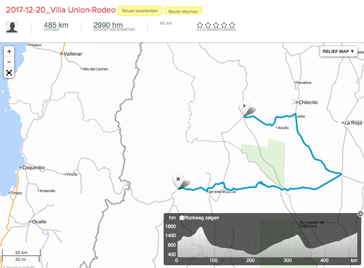
Task: Click the route start marker
Action: point(244,107)
